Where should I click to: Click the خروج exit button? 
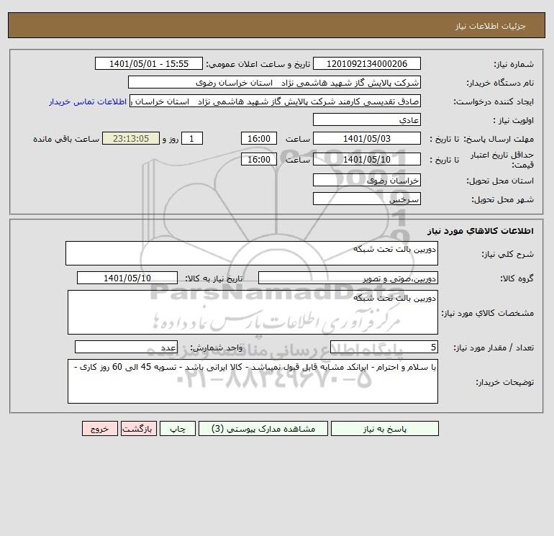pos(99,429)
